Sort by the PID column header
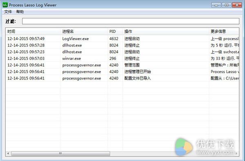Screen dimensions: 245x161 click(115, 31)
